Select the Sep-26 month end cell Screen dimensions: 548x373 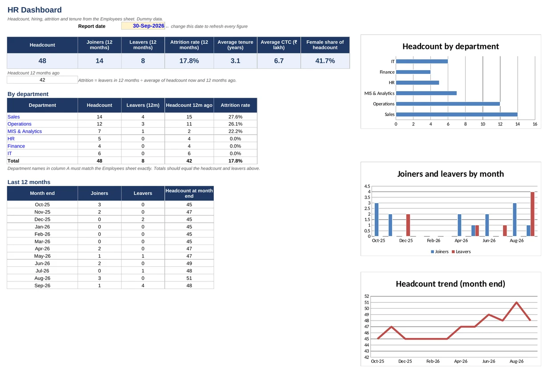tap(42, 285)
